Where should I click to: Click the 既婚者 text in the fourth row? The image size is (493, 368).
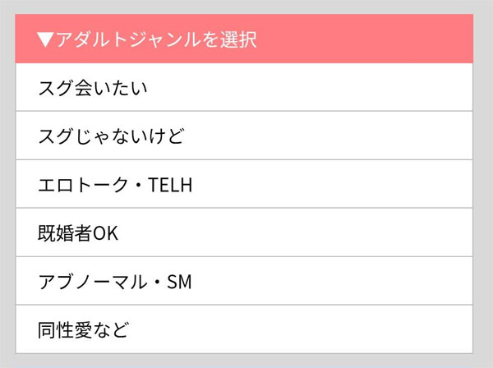coord(65,232)
